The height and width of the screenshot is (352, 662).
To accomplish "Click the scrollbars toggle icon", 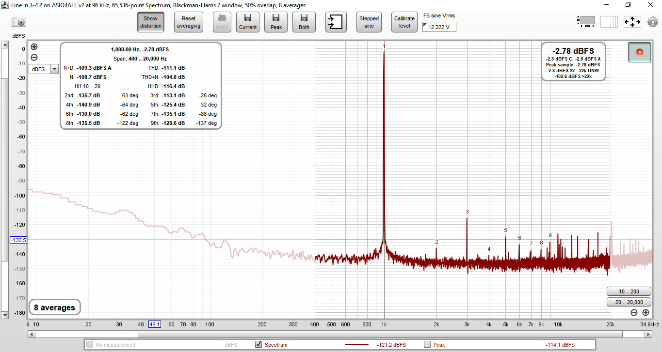I will click(x=586, y=22).
